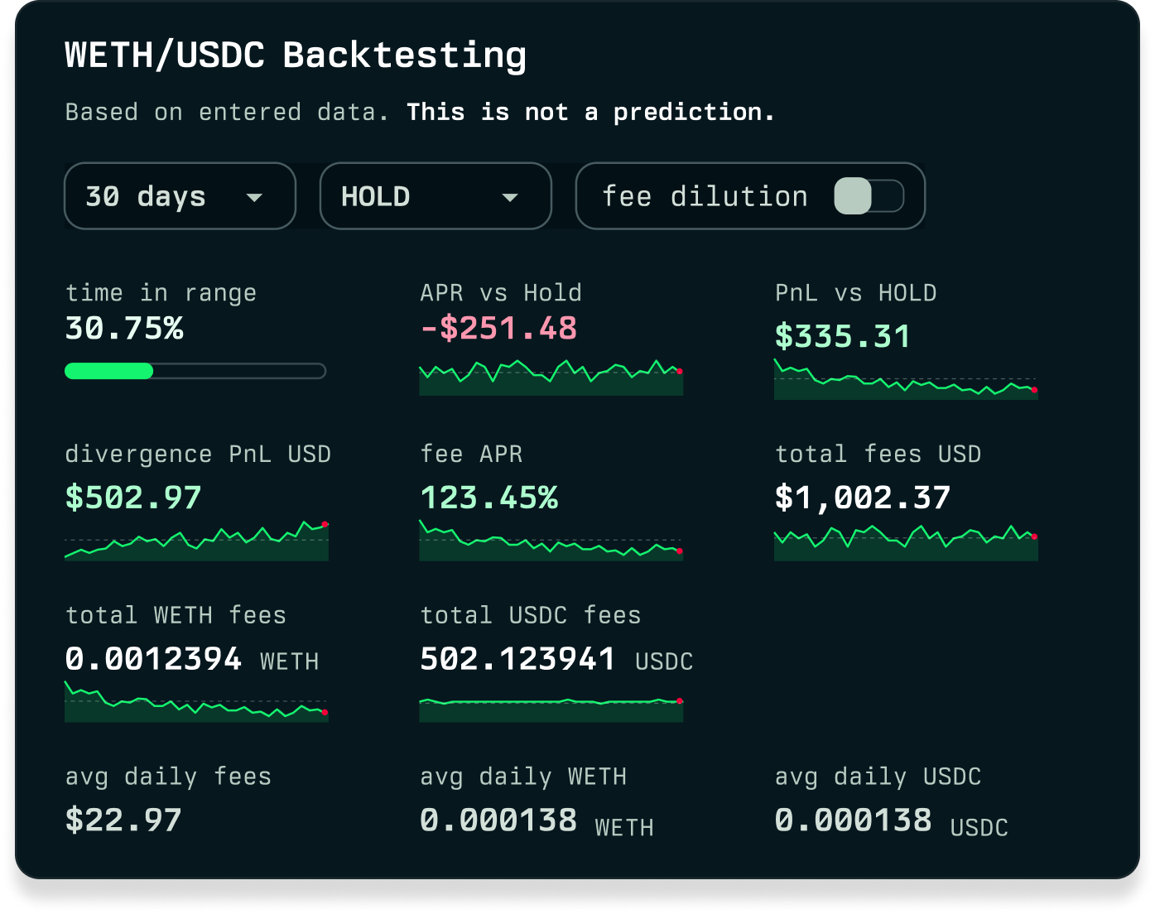Click the $22.97 avg daily fees value

pyautogui.click(x=123, y=820)
